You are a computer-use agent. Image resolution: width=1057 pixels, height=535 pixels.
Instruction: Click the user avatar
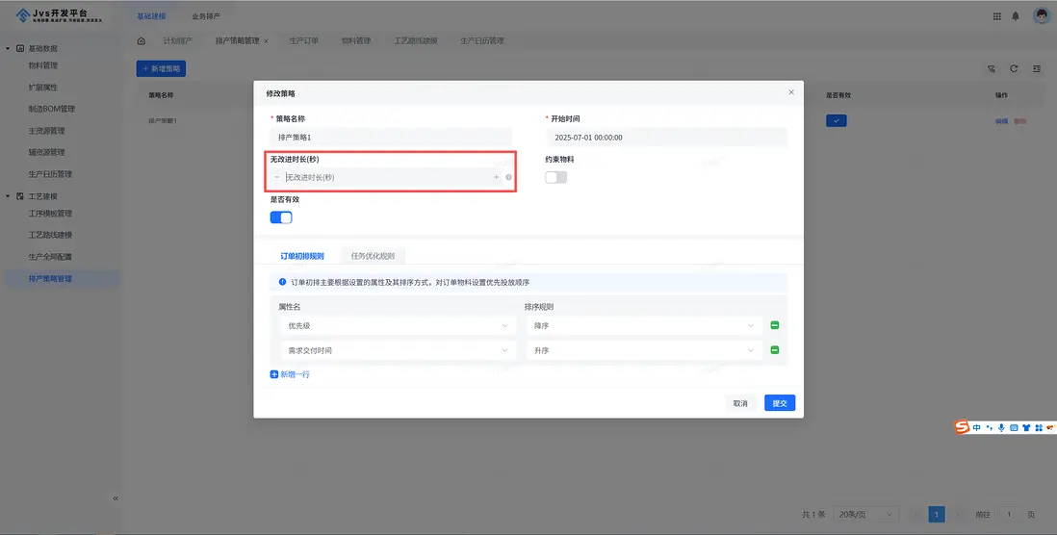click(x=1041, y=16)
